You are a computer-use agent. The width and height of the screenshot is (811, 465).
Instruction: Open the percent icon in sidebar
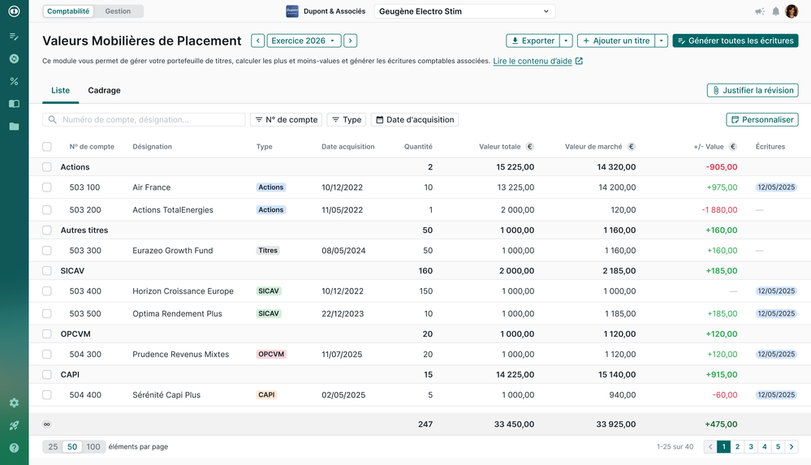point(14,81)
